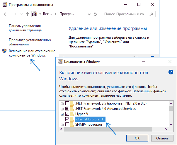Select the Internet Explorer 11 row
The width and height of the screenshot is (177, 145).
90,119
